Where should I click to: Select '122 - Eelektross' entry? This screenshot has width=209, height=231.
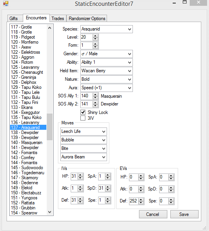coord(28,52)
